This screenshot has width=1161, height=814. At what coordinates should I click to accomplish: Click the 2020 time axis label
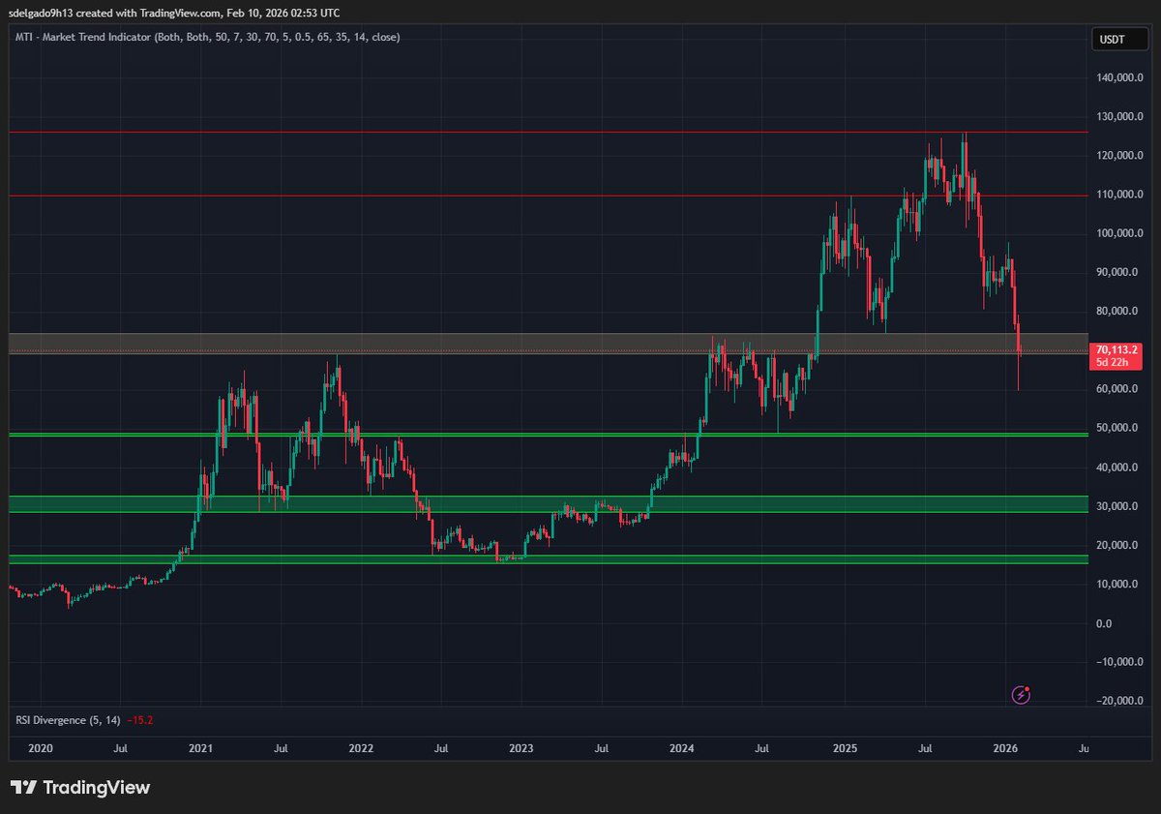pos(39,748)
